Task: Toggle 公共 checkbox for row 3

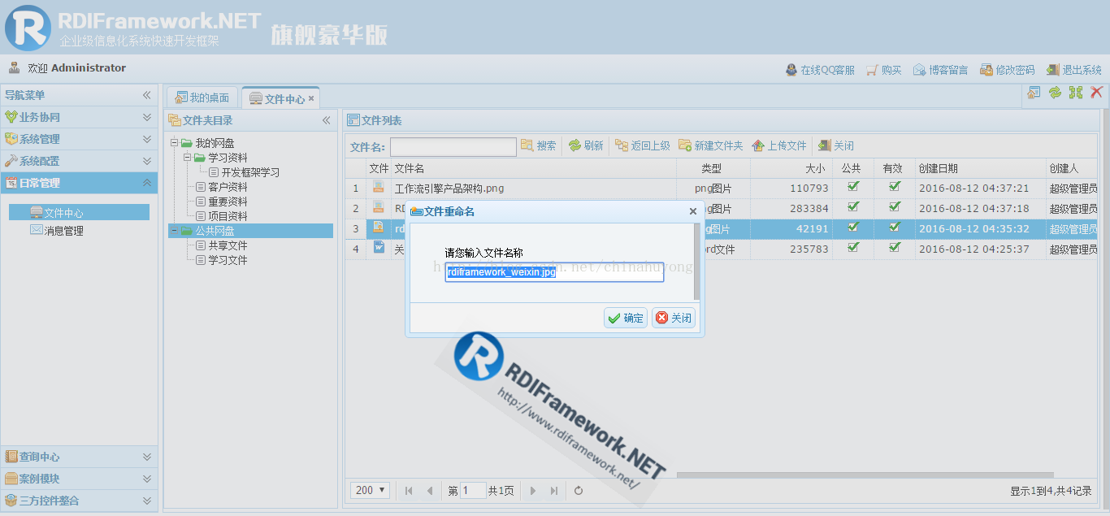Action: 852,228
